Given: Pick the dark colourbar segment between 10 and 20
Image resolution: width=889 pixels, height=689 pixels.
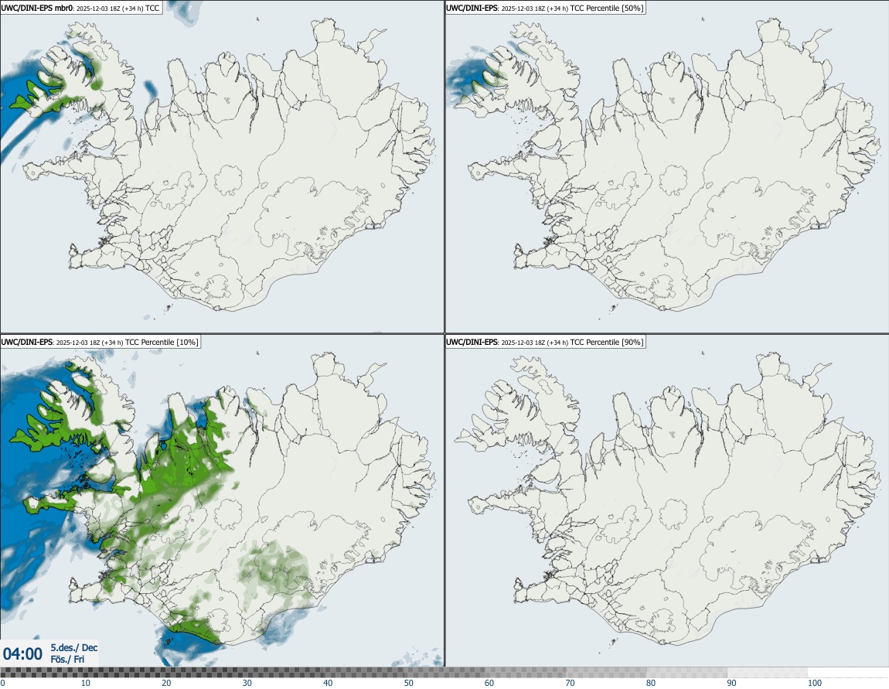Looking at the screenshot, I should [x=121, y=673].
